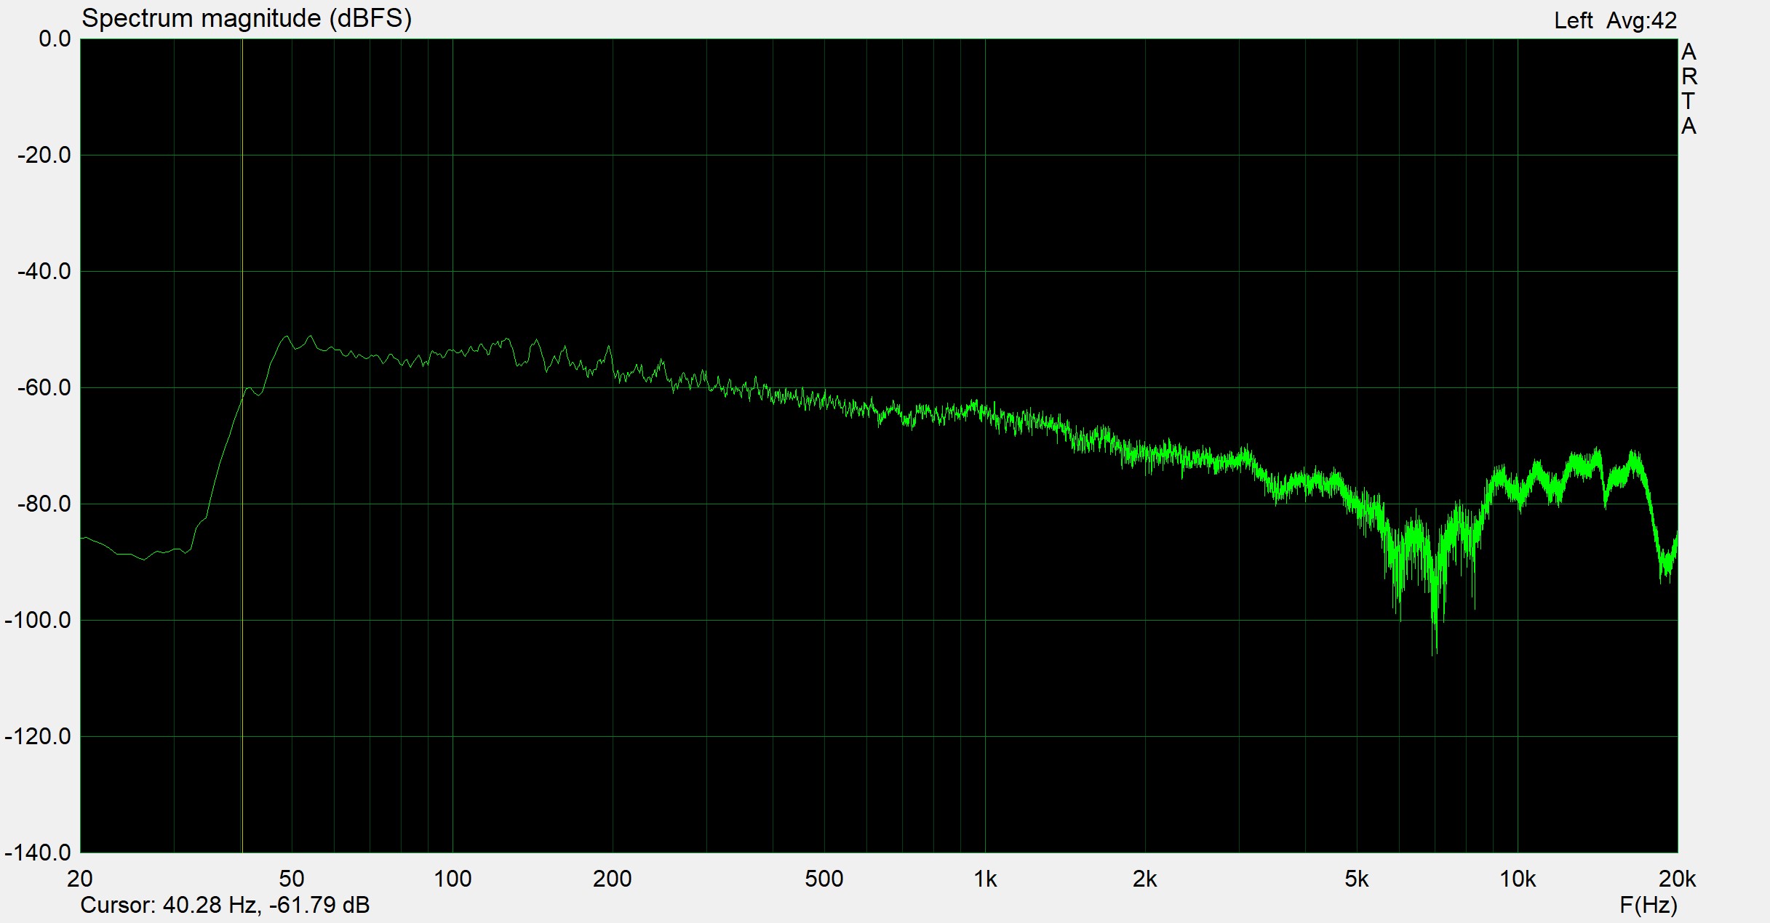Click the 1k frequency axis label
The width and height of the screenshot is (1770, 923).
tap(985, 879)
